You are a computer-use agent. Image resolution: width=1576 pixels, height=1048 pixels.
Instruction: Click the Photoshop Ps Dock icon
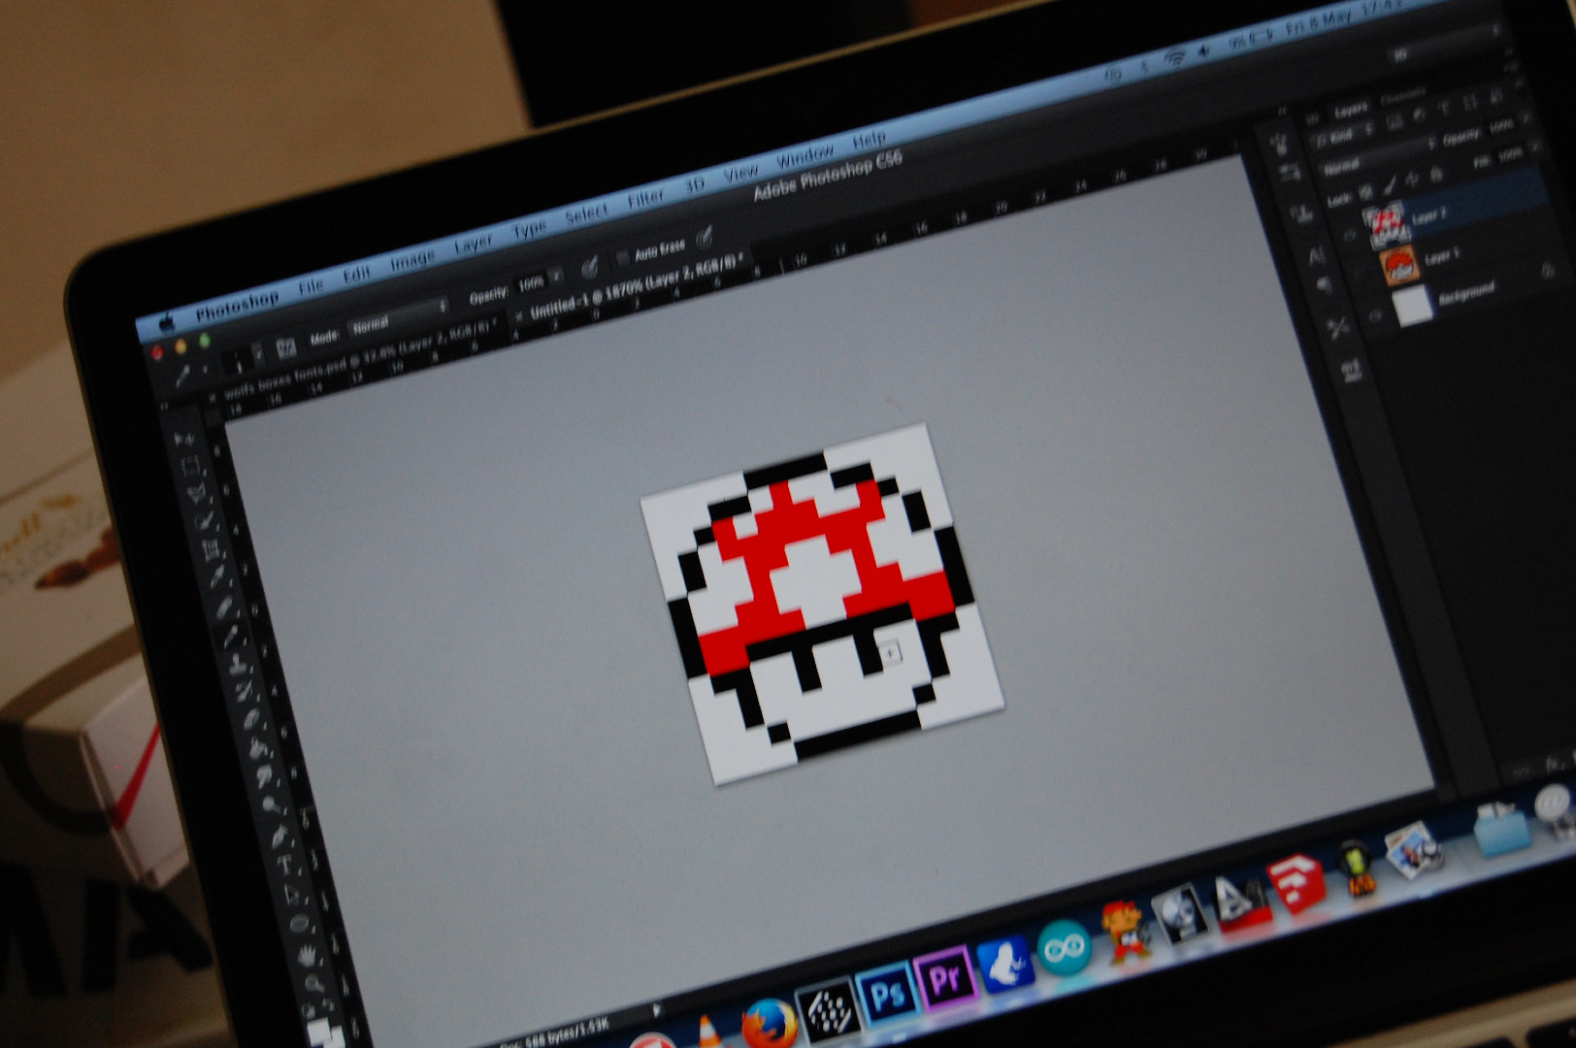pos(888,995)
